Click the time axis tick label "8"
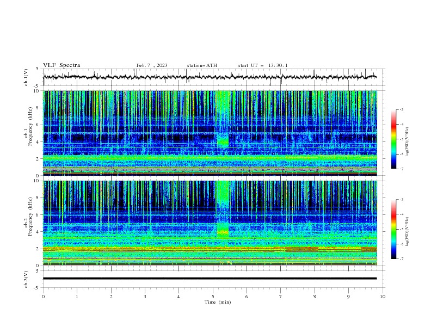The height and width of the screenshot is (333, 431). coord(315,297)
